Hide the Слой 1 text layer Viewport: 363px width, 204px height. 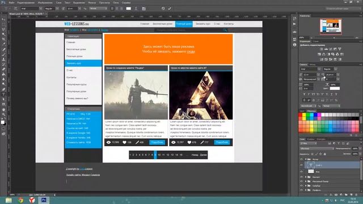[x=301, y=165]
